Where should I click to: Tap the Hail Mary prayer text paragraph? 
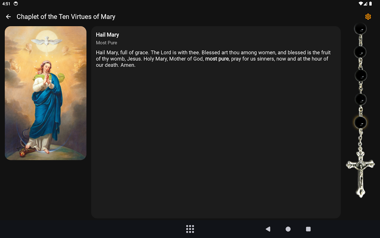pyautogui.click(x=213, y=59)
